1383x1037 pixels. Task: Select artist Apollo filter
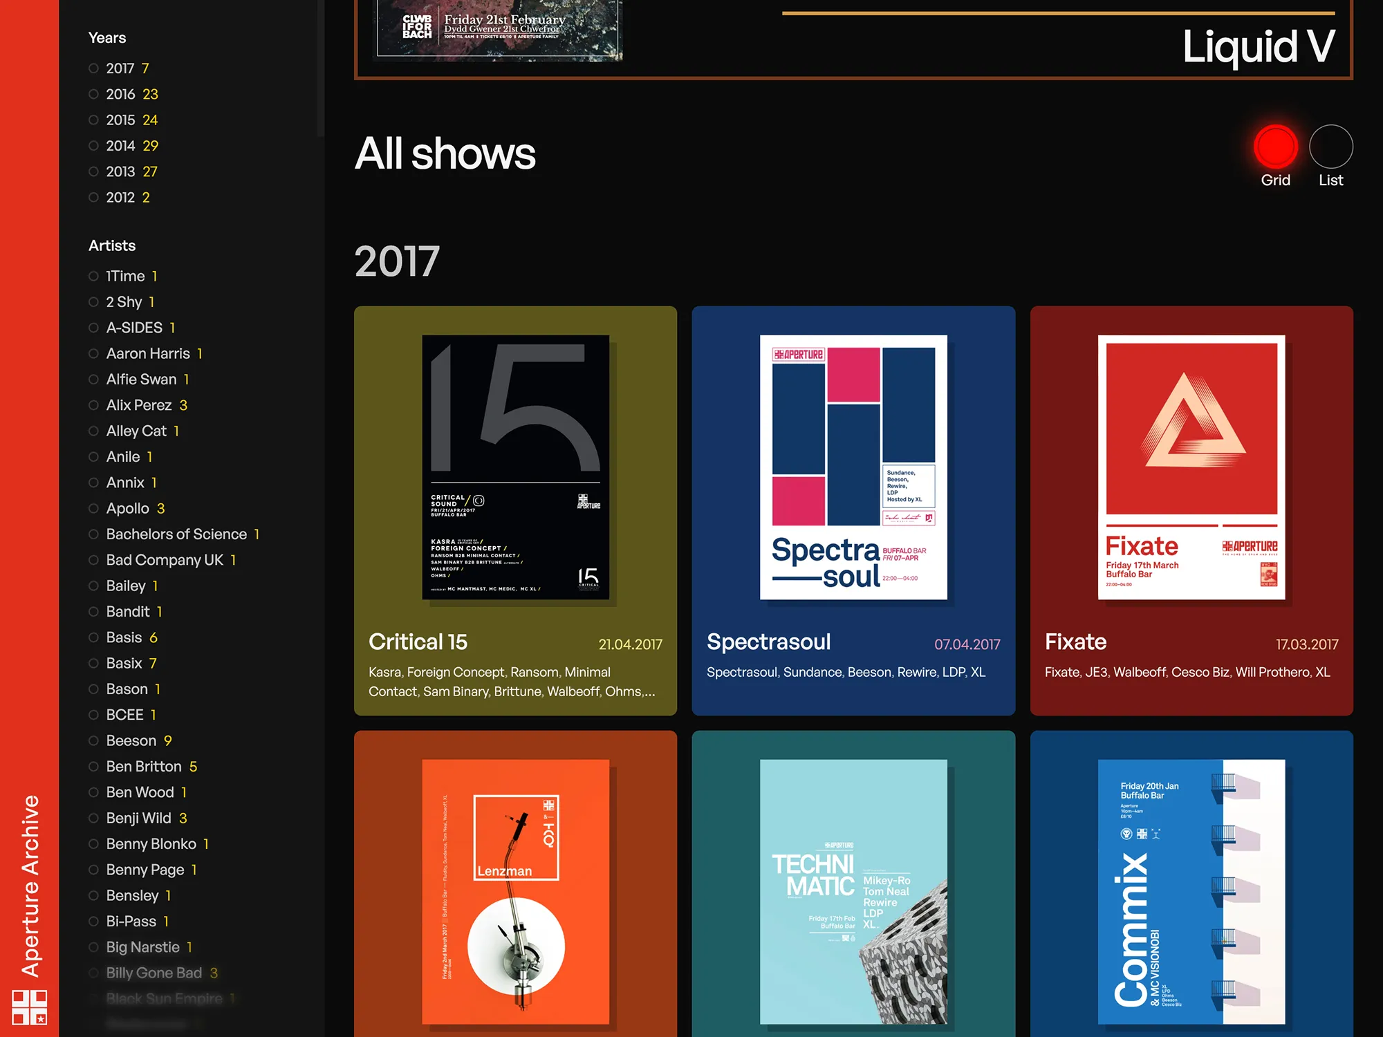coord(127,508)
